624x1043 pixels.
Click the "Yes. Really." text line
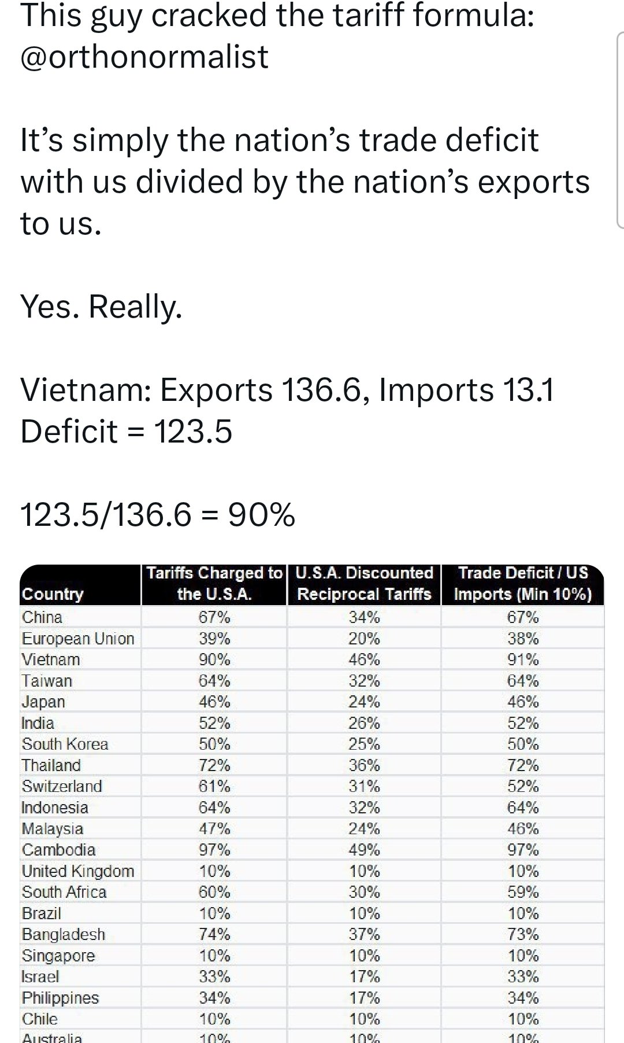102,306
